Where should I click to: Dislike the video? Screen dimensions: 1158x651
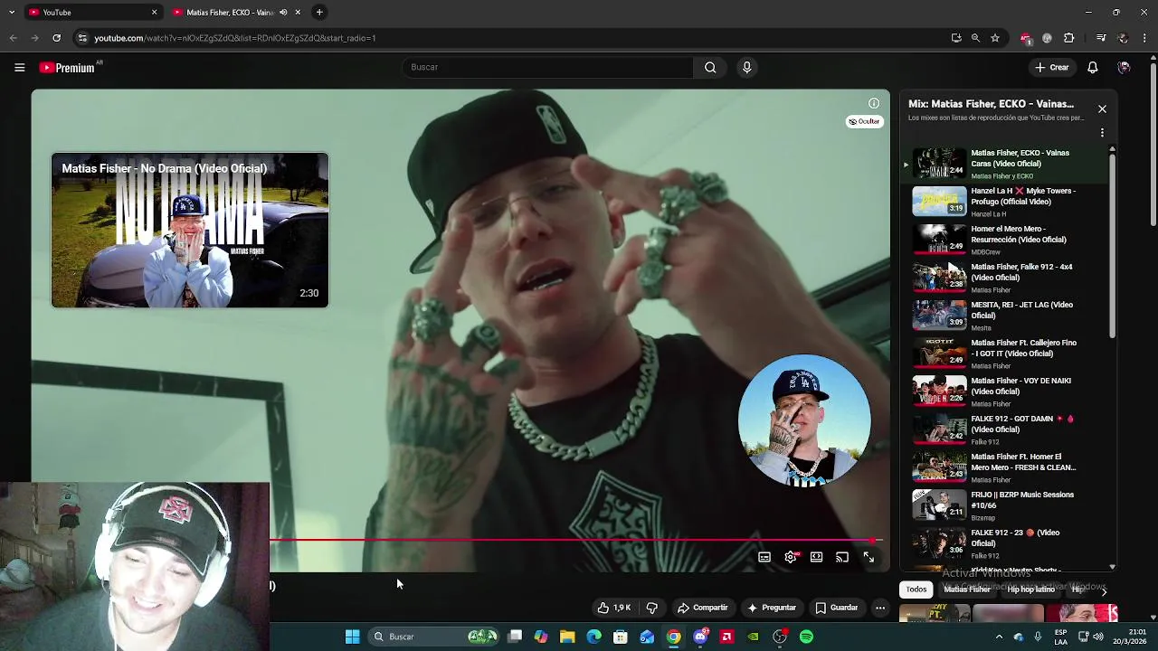point(651,608)
